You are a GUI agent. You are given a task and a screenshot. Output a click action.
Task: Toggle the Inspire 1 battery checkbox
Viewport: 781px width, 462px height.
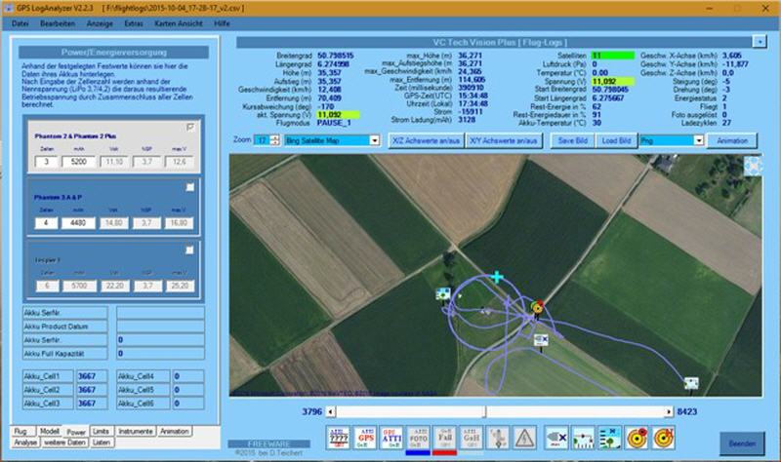point(189,250)
